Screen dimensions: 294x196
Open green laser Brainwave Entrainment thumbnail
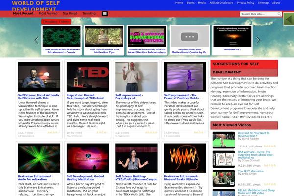(39, 158)
